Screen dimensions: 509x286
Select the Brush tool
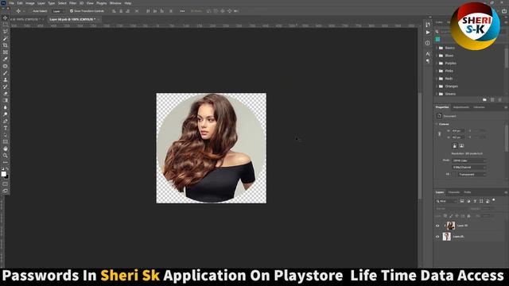(6, 72)
